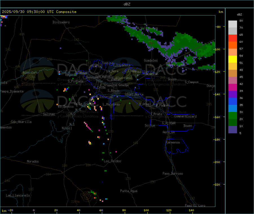
Task: Click the A_Villanueva location label
Action: [x=147, y=28]
